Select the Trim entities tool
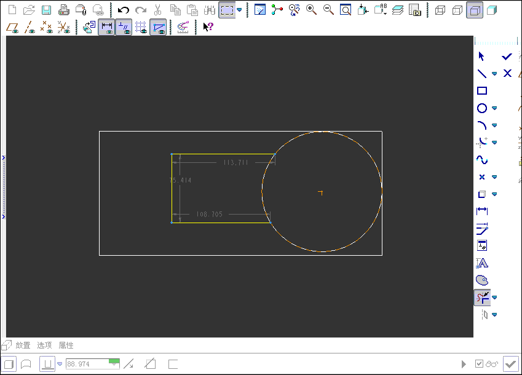The width and height of the screenshot is (522, 375). (x=483, y=298)
